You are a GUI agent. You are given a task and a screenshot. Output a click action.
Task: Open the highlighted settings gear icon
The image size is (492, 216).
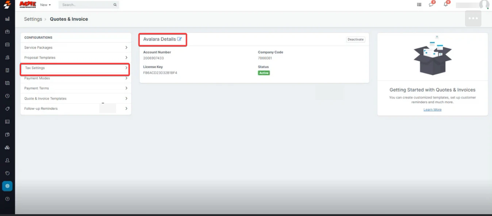[x=7, y=186]
